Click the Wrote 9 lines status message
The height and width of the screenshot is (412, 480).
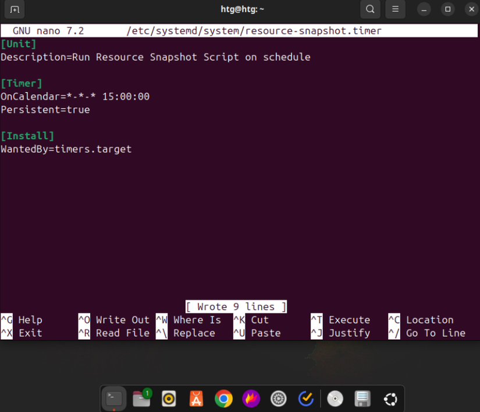click(x=236, y=307)
